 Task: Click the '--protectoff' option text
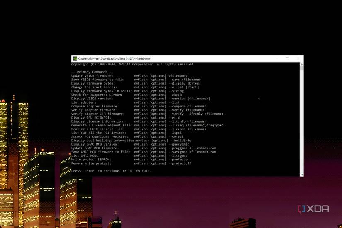tap(180, 163)
